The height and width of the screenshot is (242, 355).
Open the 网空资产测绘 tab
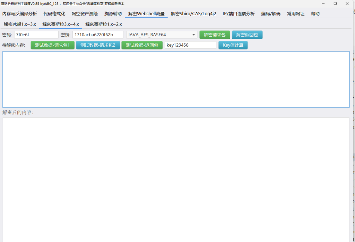point(85,14)
